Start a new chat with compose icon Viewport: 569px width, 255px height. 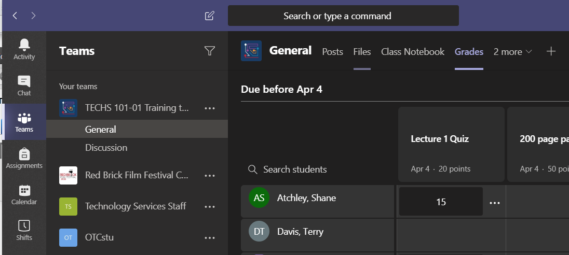coord(210,16)
